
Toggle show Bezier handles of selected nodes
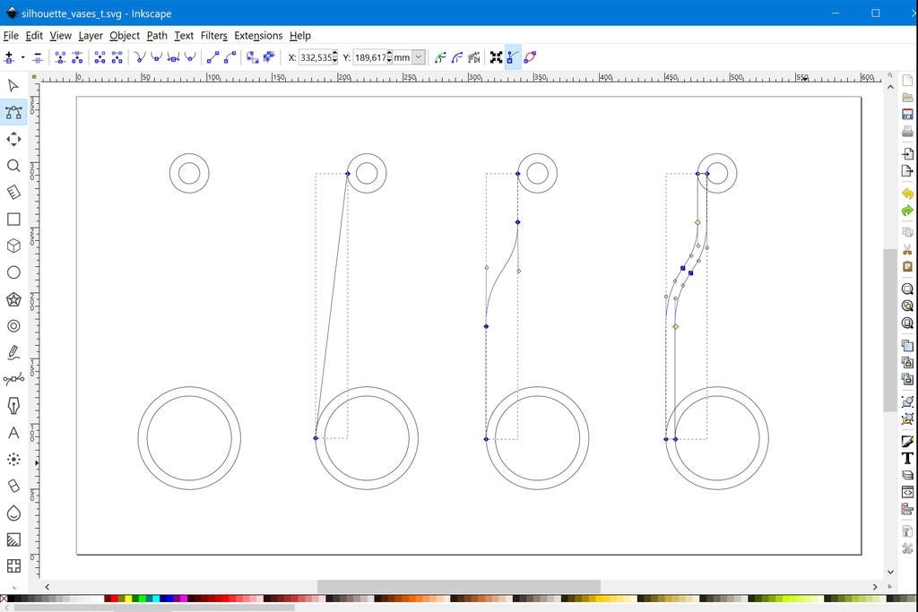click(513, 57)
